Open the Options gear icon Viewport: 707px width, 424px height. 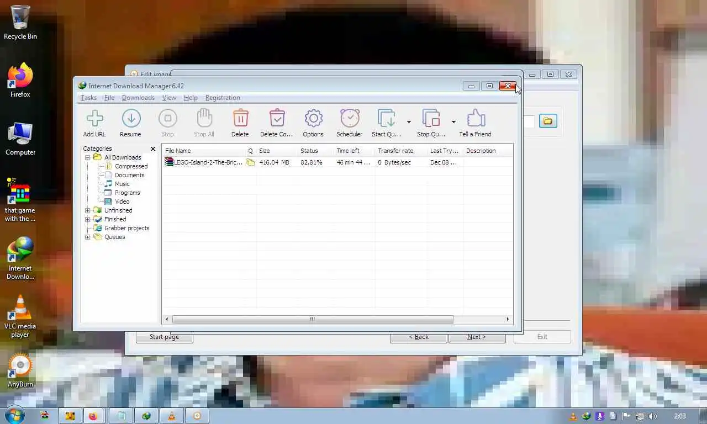tap(313, 123)
